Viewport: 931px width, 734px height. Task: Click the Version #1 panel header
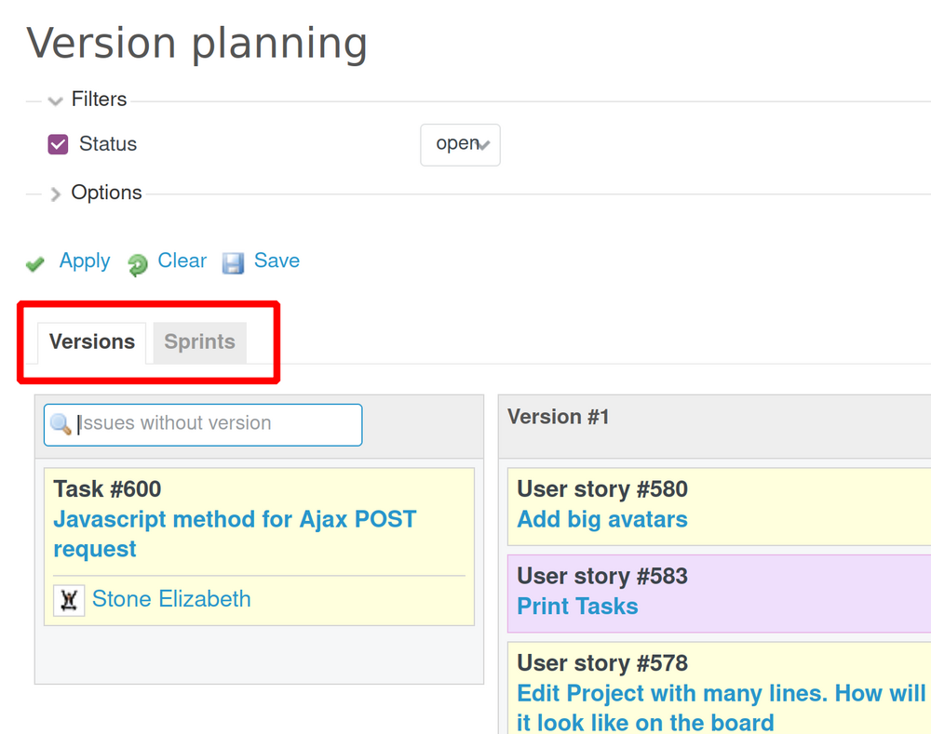click(x=559, y=417)
